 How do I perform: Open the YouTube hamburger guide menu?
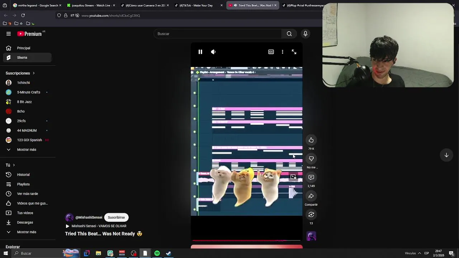coord(9,34)
